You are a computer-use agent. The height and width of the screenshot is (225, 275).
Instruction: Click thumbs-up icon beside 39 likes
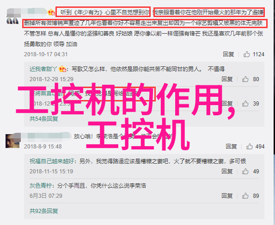click(x=245, y=104)
